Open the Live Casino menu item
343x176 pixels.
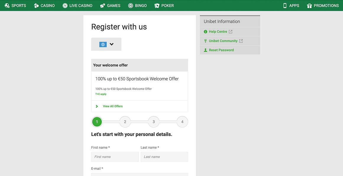(81, 6)
